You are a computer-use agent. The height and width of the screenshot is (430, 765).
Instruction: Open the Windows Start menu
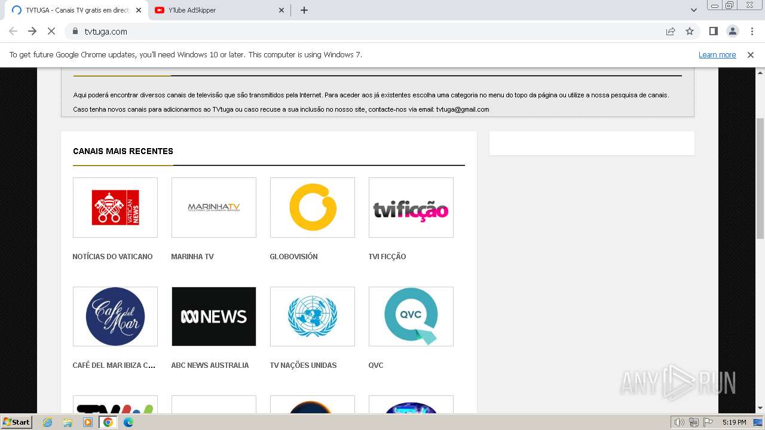point(17,422)
